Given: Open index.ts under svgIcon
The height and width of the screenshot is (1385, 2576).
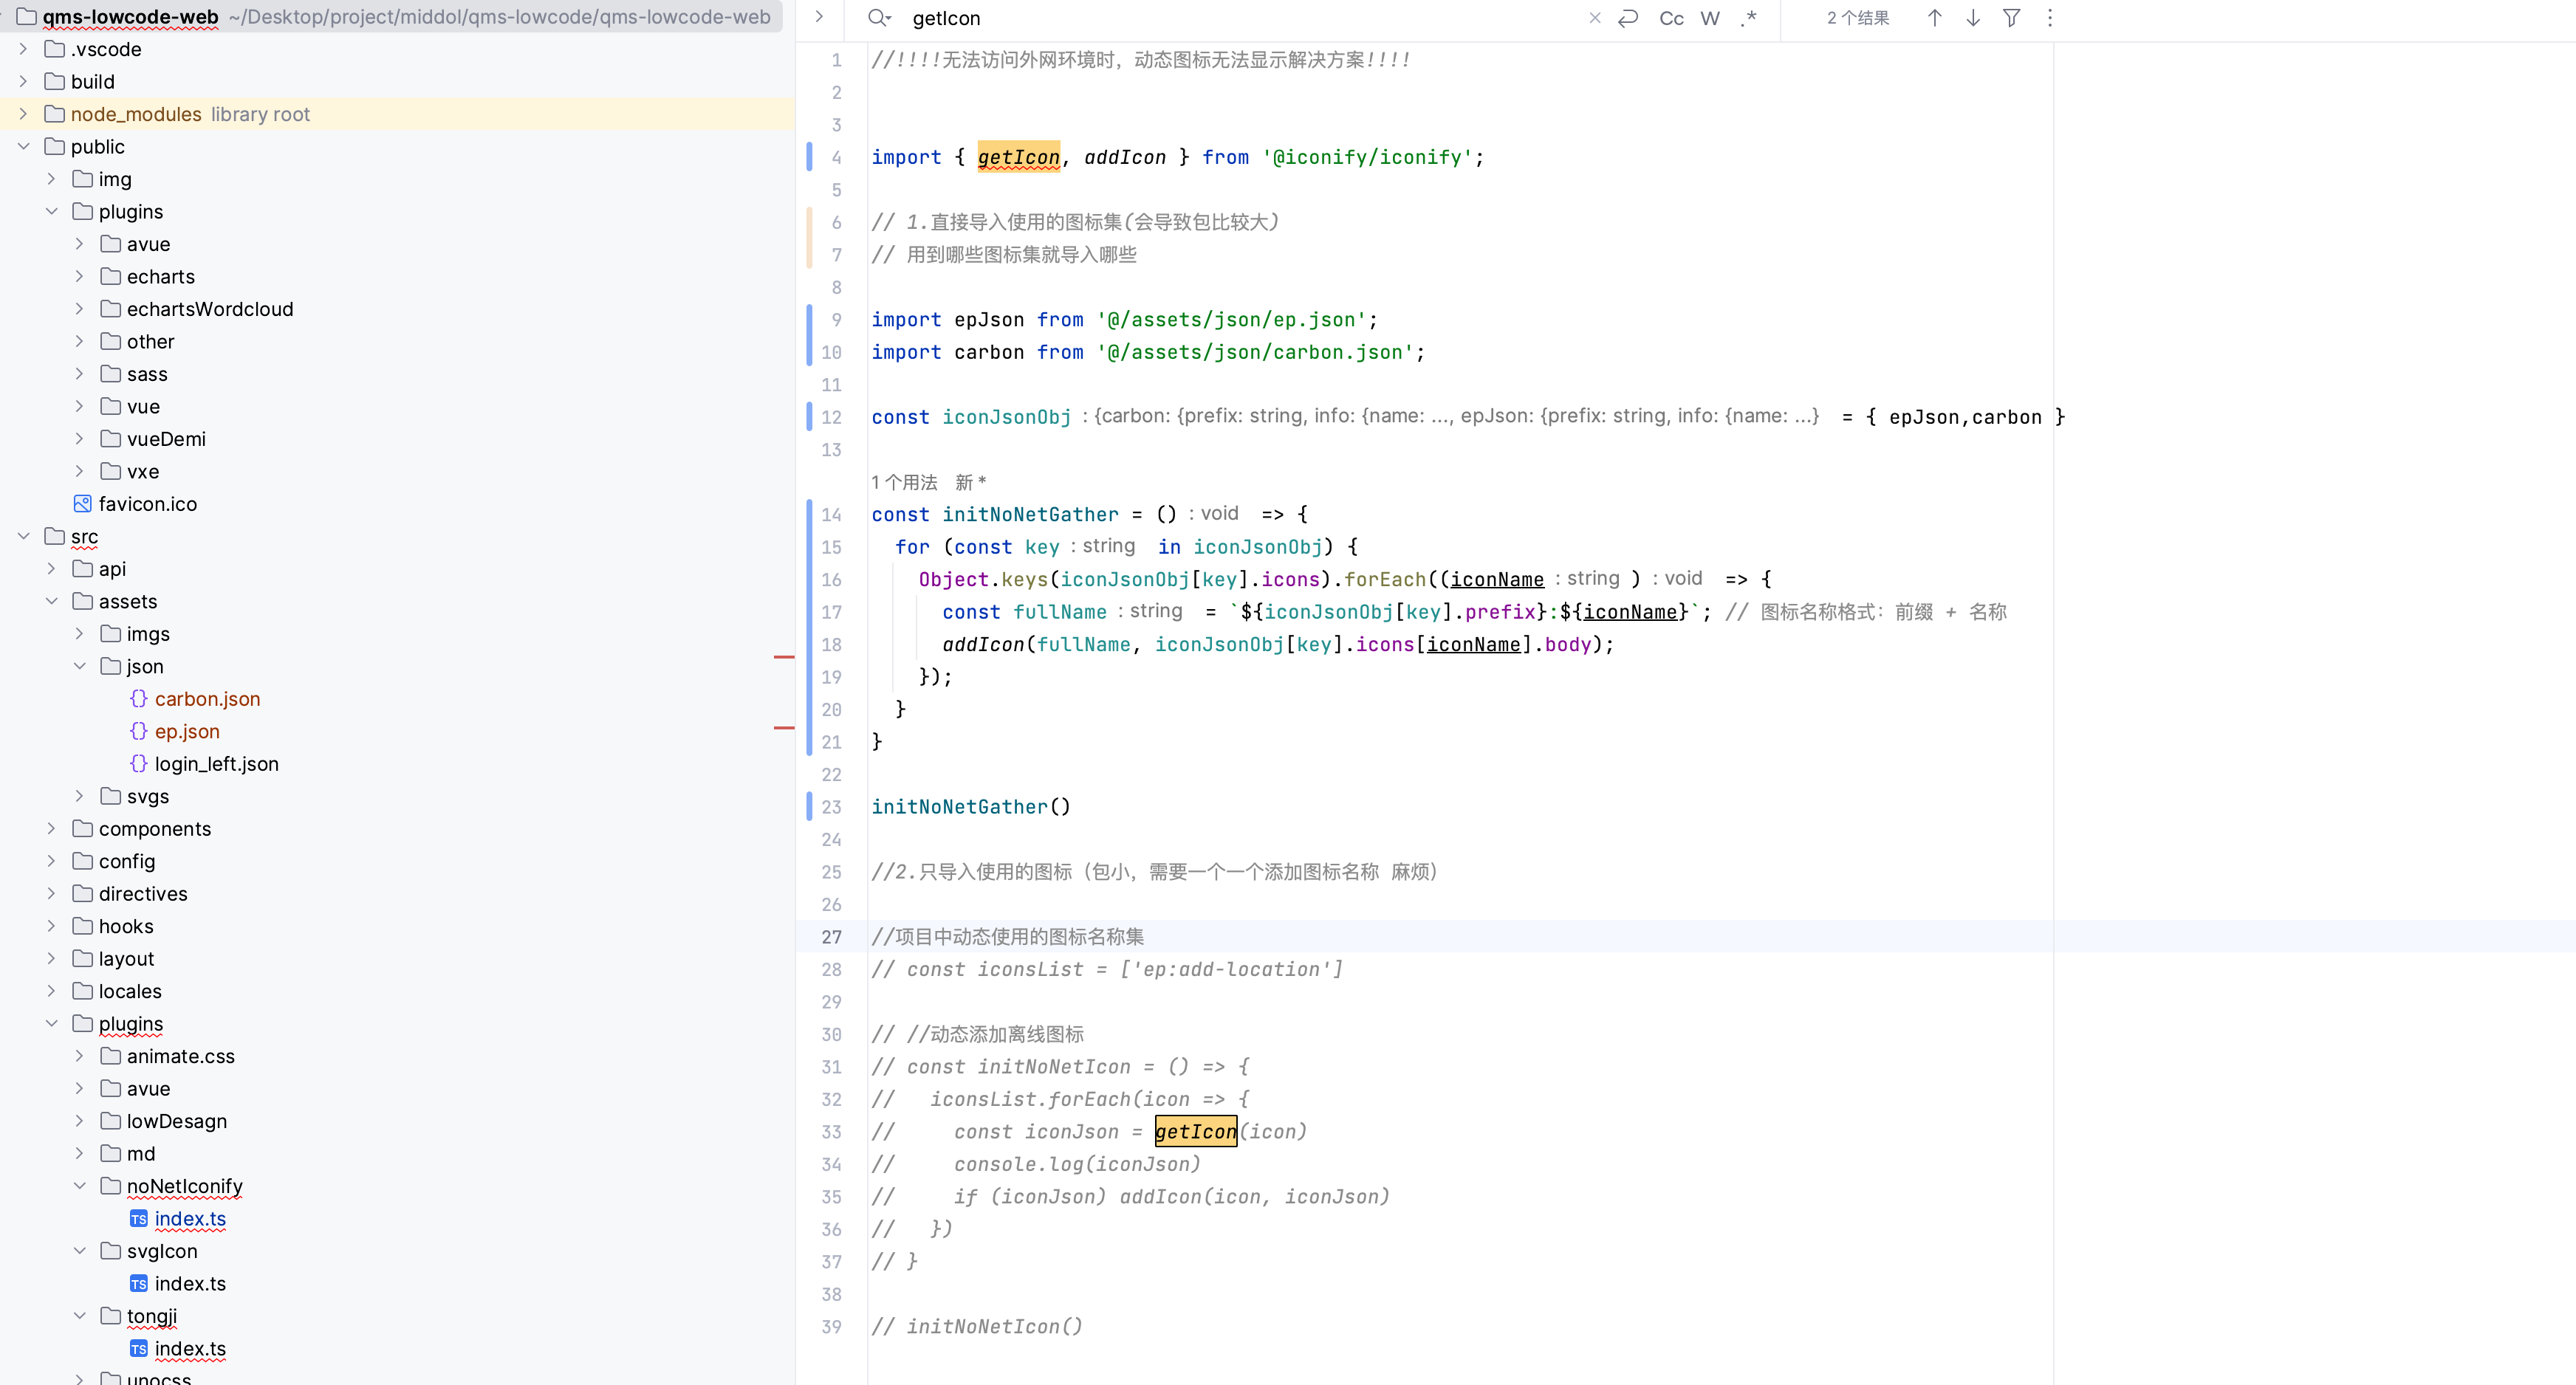Looking at the screenshot, I should point(190,1284).
